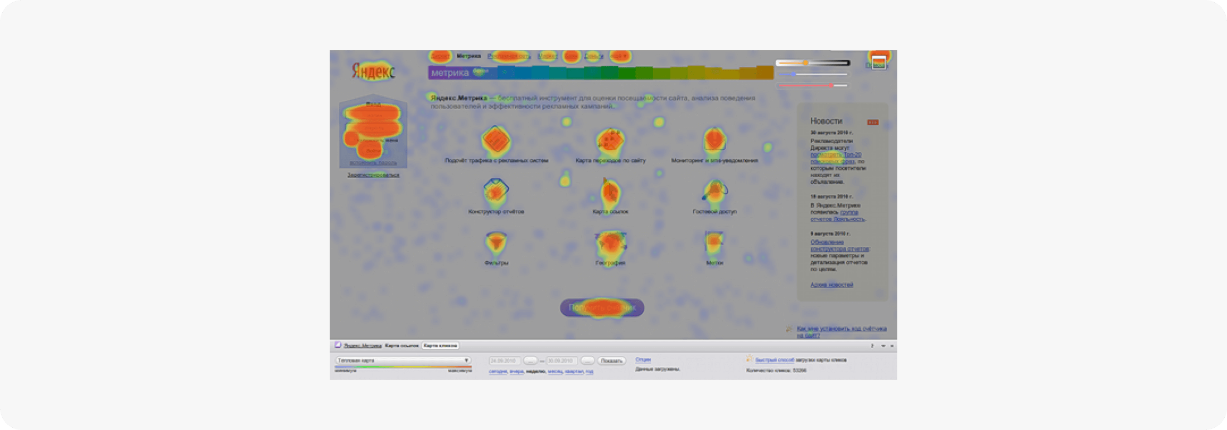Open the Гостевой доступ icon
Image resolution: width=1227 pixels, height=430 pixels.
(x=714, y=191)
